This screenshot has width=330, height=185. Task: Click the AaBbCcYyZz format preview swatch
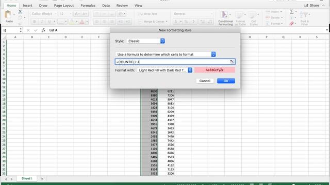pos(214,70)
